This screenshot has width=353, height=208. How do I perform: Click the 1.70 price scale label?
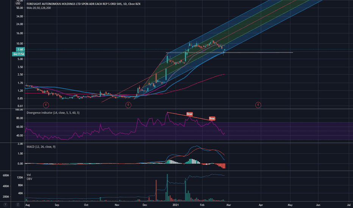coord(20,83)
